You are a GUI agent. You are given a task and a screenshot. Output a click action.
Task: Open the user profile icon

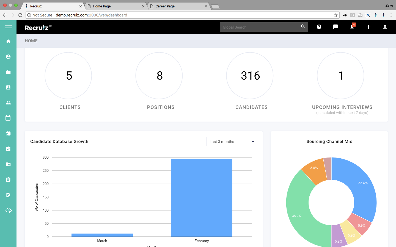tap(385, 27)
